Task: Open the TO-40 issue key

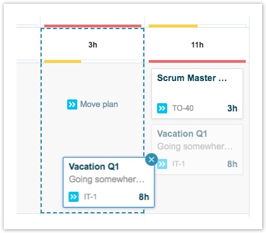Action: click(x=183, y=108)
